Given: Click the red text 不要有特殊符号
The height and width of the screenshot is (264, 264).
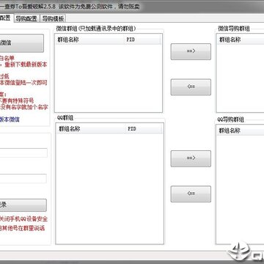Looking at the screenshot, I should (x=17, y=100).
